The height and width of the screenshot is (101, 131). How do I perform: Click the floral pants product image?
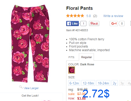30,44
